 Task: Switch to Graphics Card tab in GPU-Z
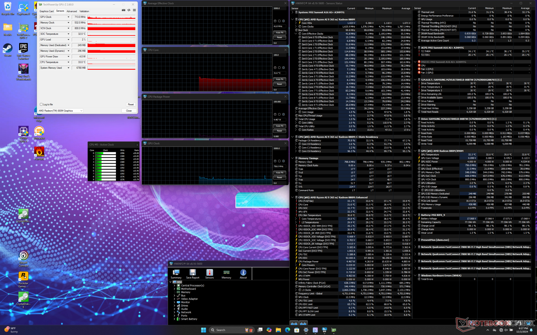click(x=46, y=11)
